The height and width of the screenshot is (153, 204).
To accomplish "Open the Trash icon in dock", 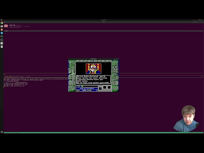I will click(2, 47).
